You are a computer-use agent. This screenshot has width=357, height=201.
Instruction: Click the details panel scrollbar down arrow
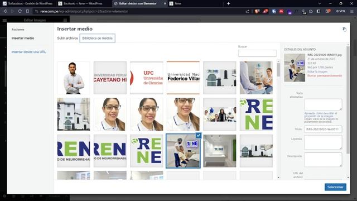(348, 178)
